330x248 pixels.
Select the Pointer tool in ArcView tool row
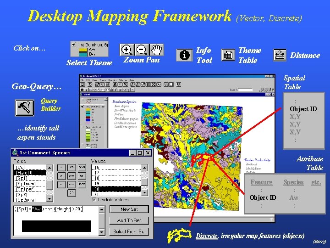pyautogui.click(x=86, y=90)
